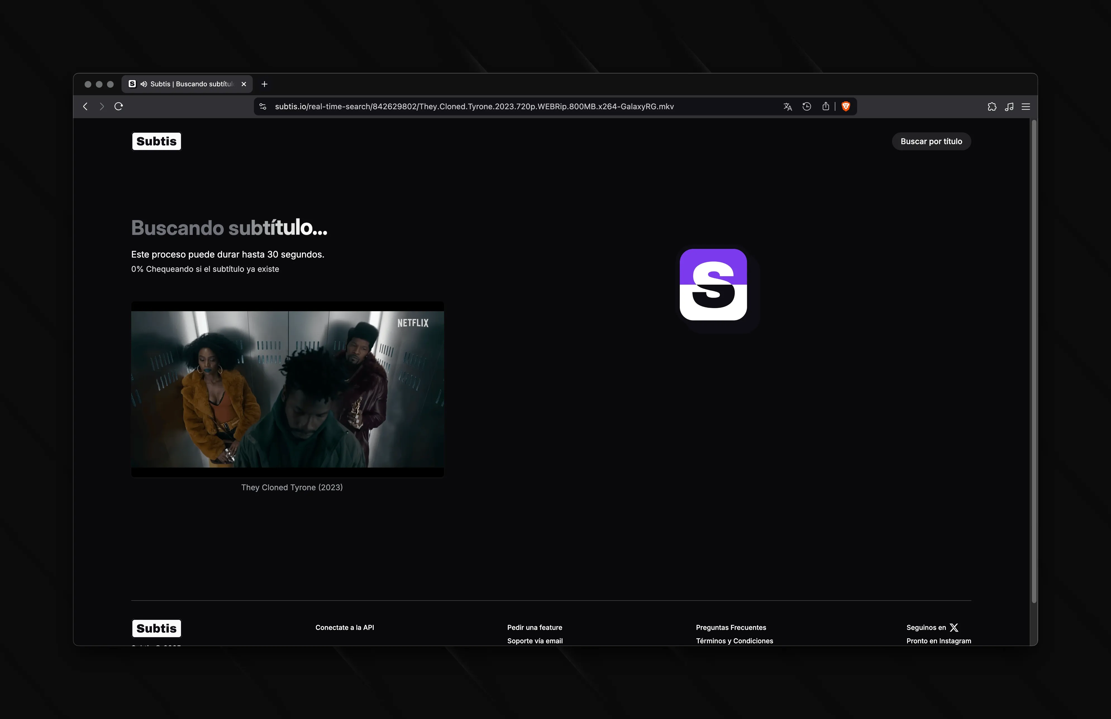Click the music note media icon

click(x=1009, y=106)
